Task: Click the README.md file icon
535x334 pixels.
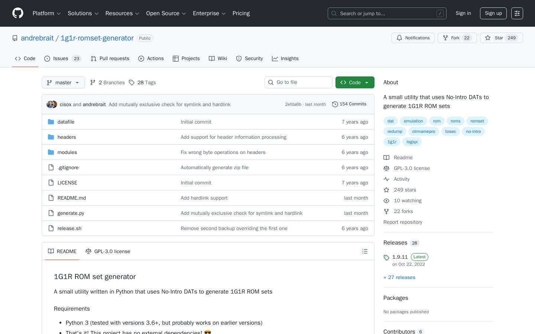Action: click(x=51, y=198)
